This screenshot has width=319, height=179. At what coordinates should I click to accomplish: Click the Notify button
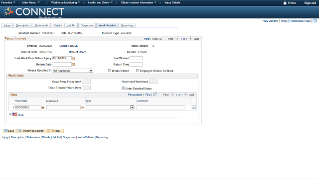56,131
